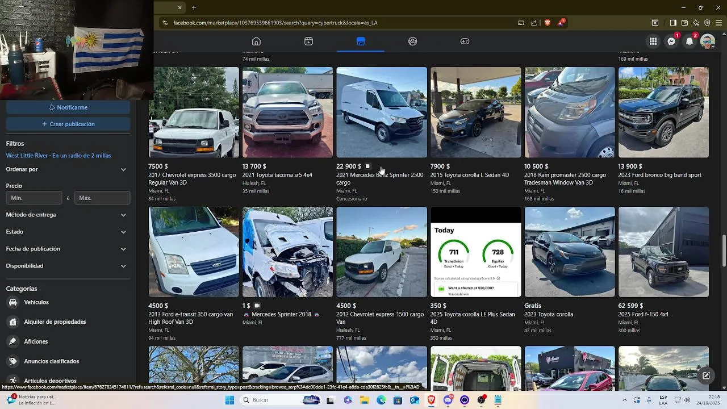Open the browser hamburger menu
Viewport: 727px width, 409px height.
(719, 23)
